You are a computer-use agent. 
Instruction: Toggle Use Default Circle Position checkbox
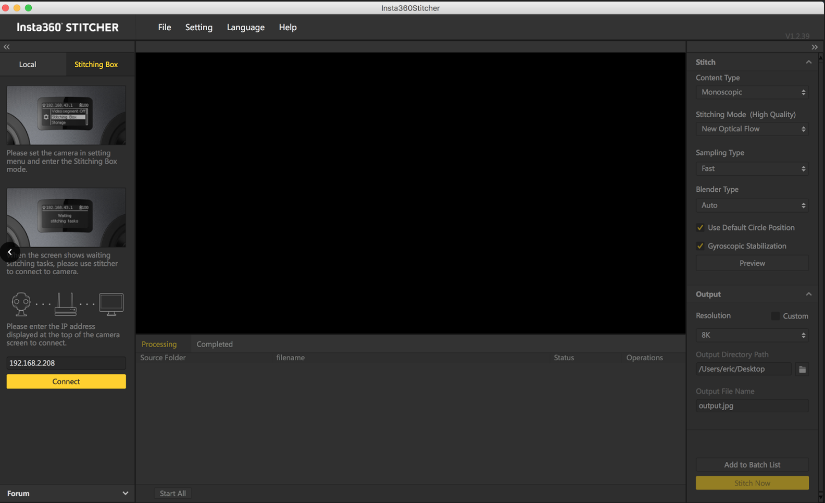[x=701, y=228]
